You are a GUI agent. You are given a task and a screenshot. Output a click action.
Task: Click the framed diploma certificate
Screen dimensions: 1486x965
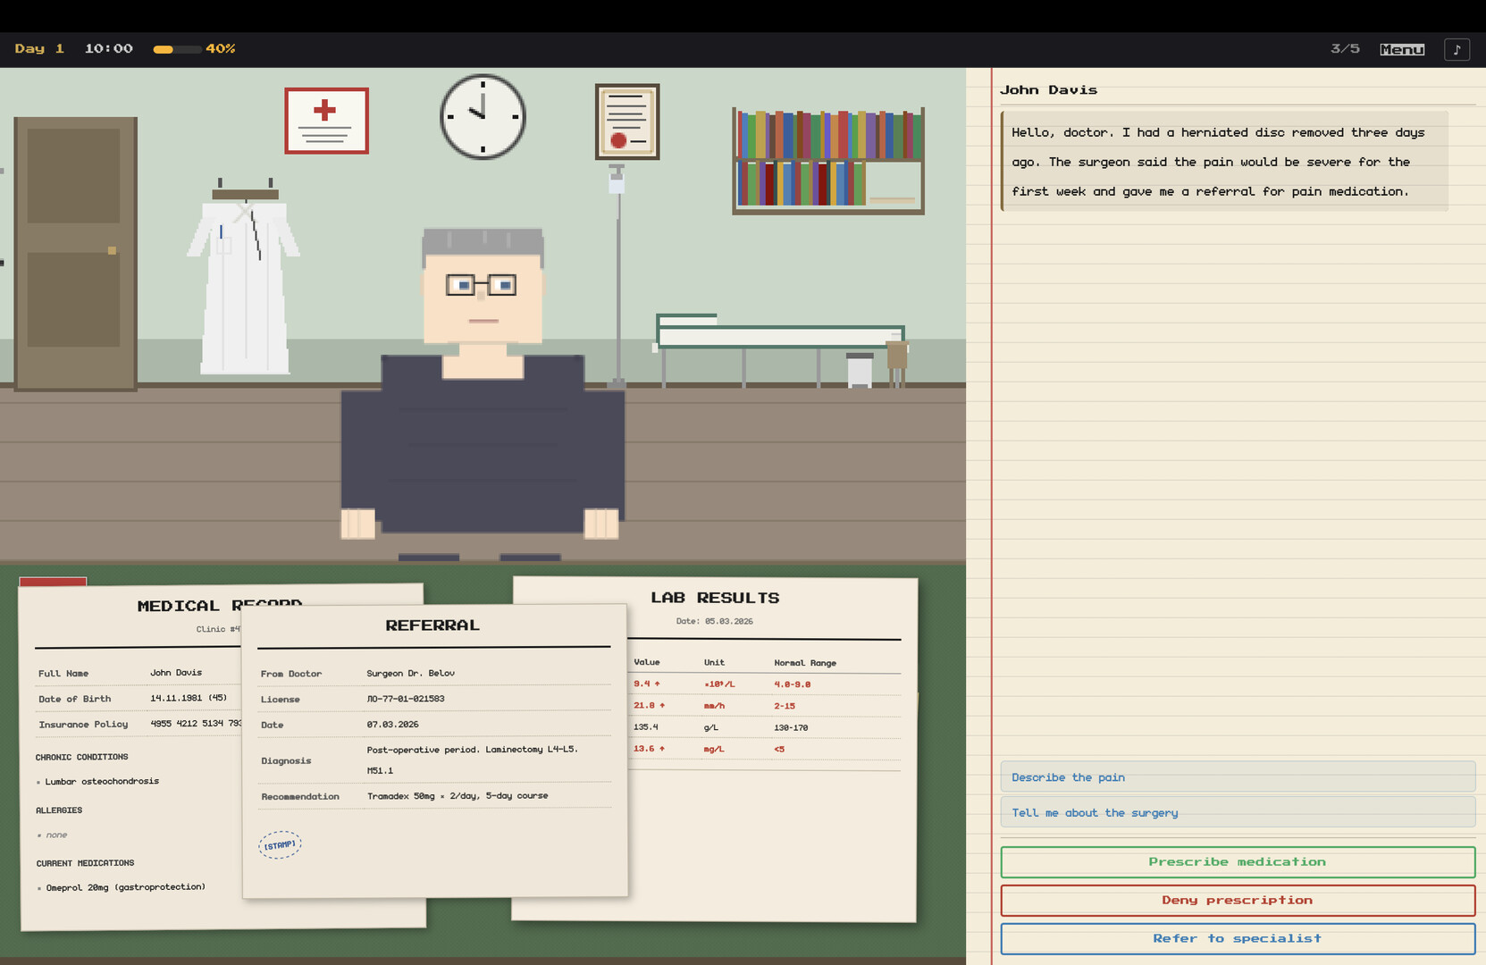(627, 122)
